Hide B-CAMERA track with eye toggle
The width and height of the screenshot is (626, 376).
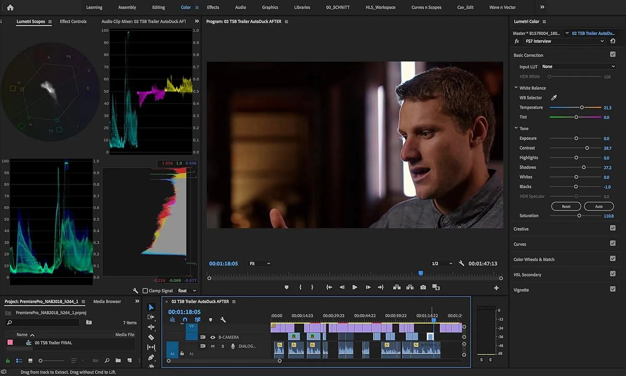pyautogui.click(x=213, y=337)
